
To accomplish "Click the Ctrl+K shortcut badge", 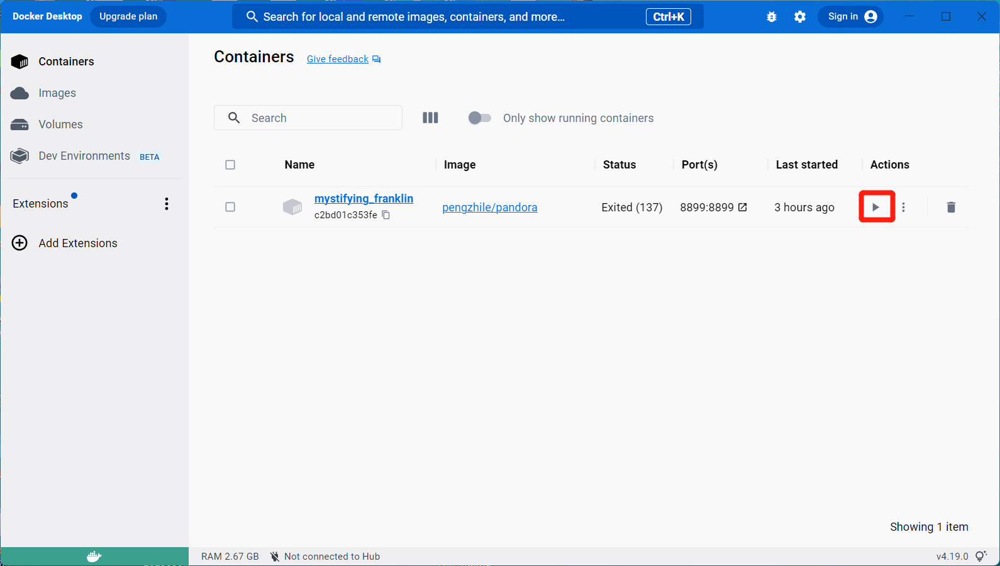I will point(669,17).
